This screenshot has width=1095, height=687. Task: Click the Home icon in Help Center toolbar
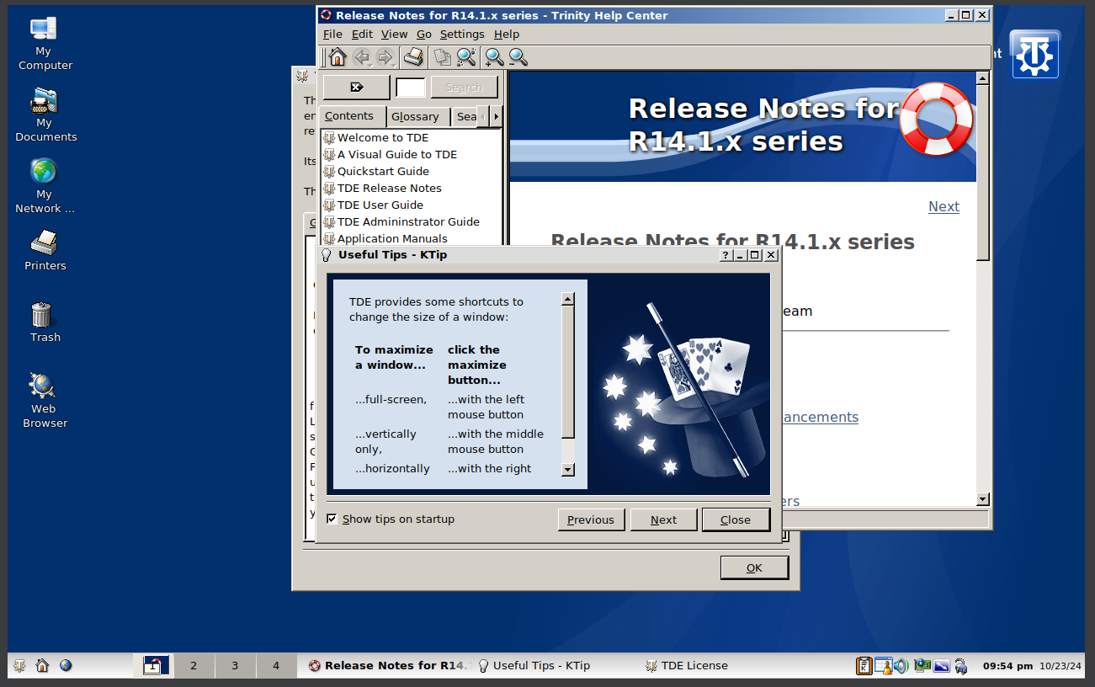pos(338,57)
